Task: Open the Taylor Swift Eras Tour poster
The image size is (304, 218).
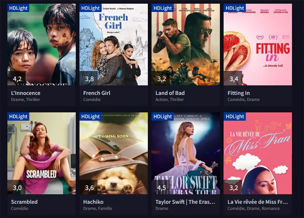Action: coord(186,153)
